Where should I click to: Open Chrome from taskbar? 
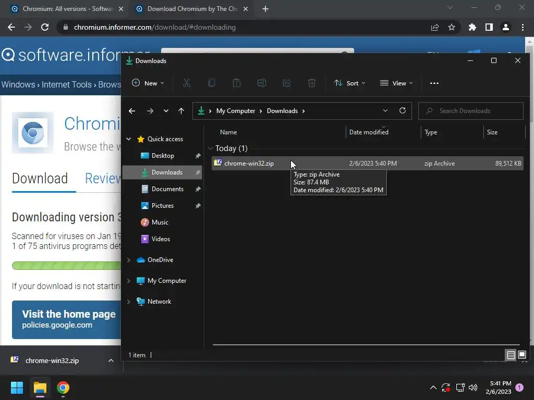pos(63,387)
